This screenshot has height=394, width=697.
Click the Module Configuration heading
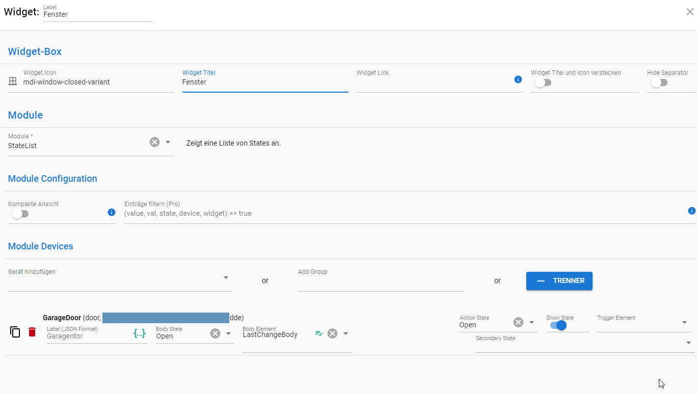pos(52,179)
